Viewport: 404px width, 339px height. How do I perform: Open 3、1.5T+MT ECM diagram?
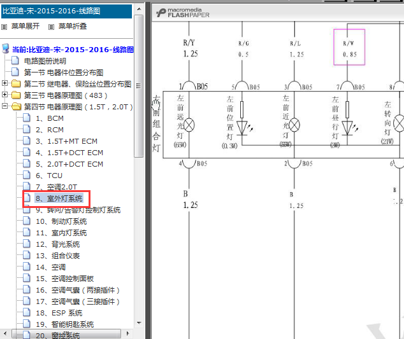(x=66, y=141)
